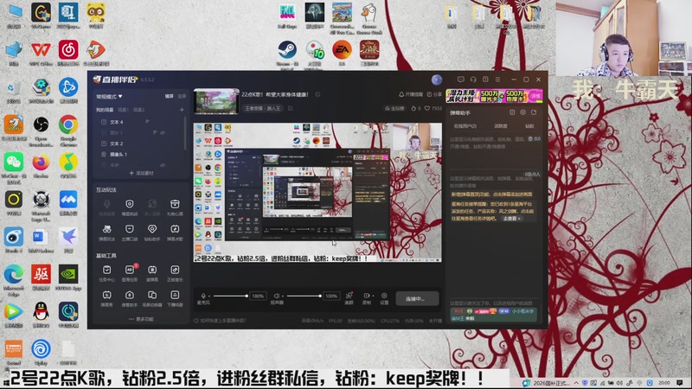Screen dimensions: 692x389
Task: Open the 房管助手 house icon
Action: coord(129,295)
